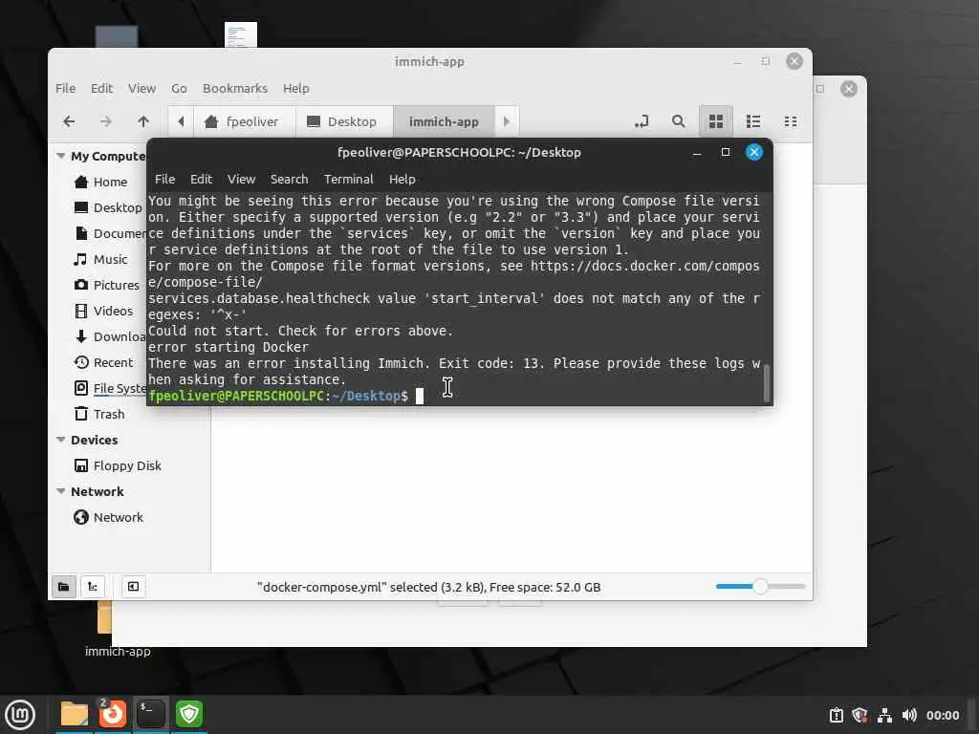
Task: Open the terminal Help menu
Action: click(x=402, y=179)
